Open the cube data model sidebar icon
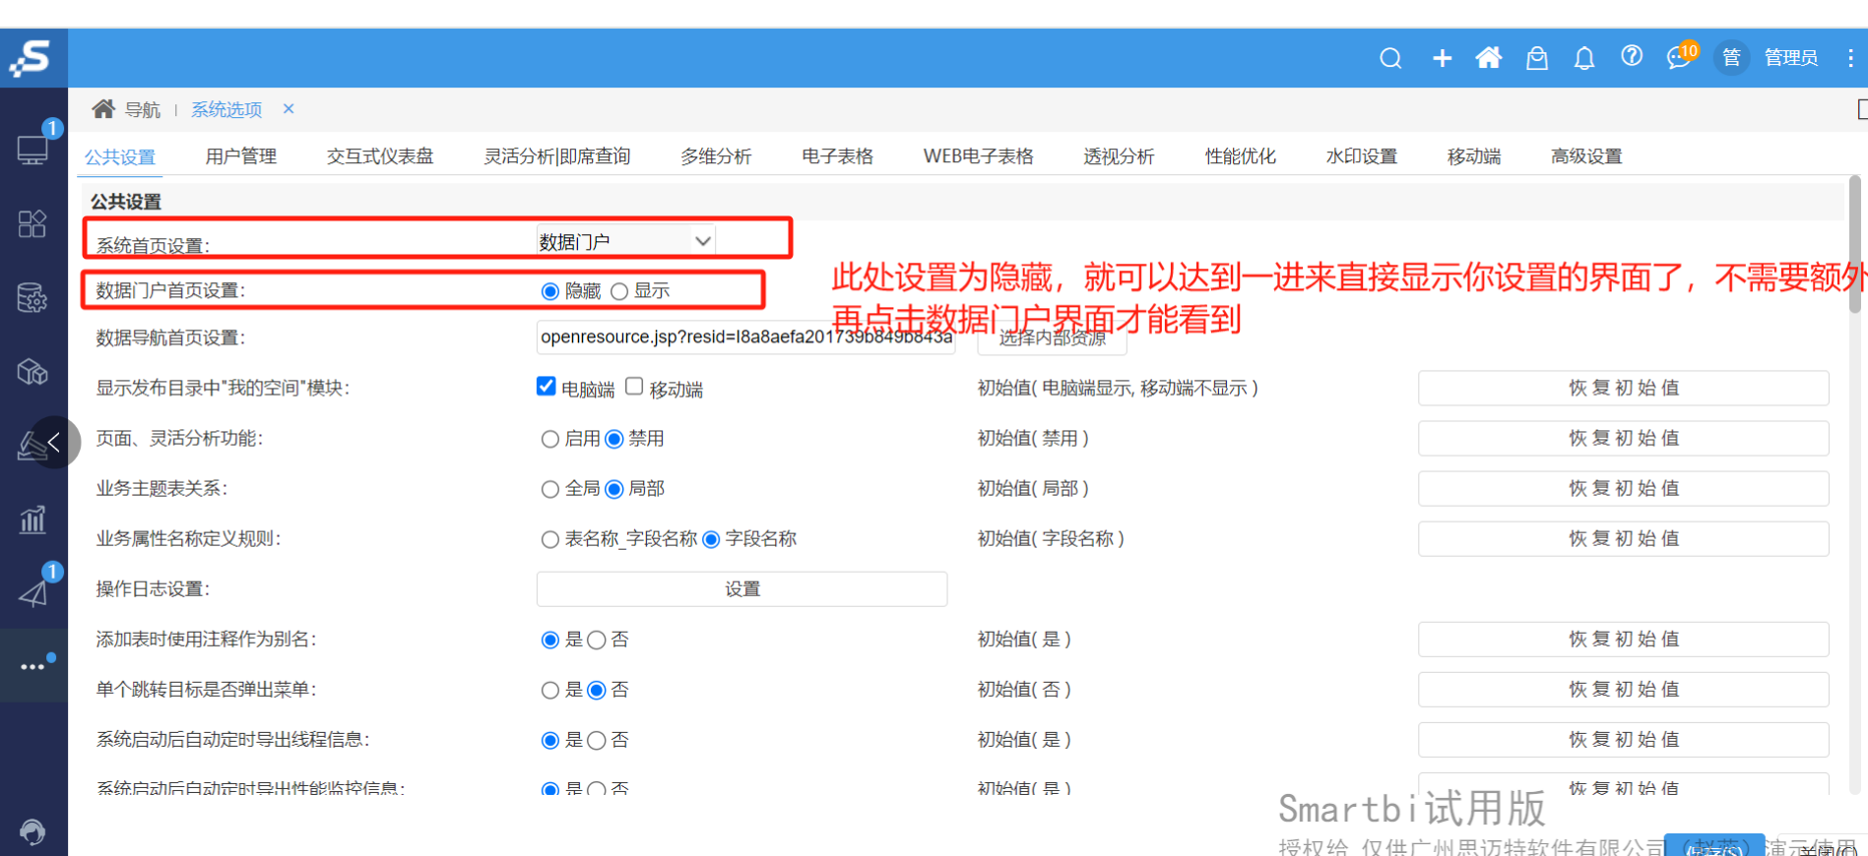 (x=32, y=372)
